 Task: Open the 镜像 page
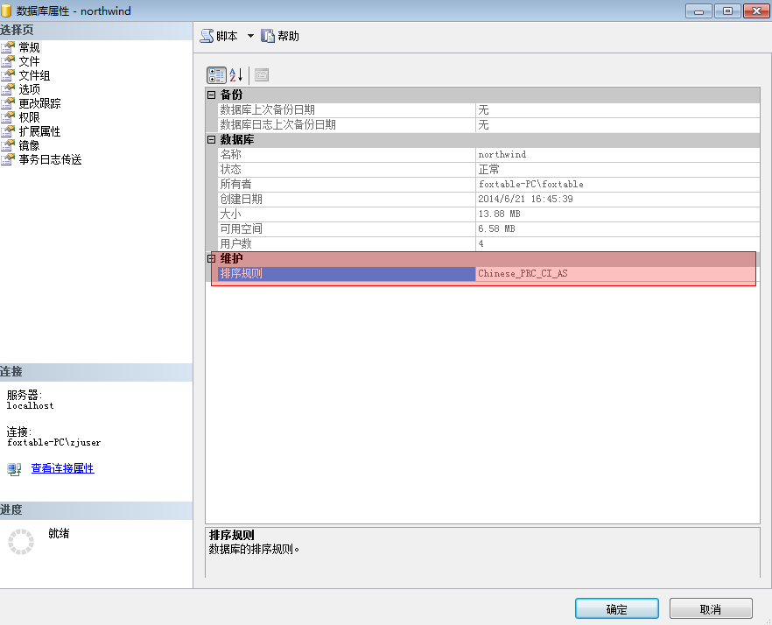click(29, 145)
